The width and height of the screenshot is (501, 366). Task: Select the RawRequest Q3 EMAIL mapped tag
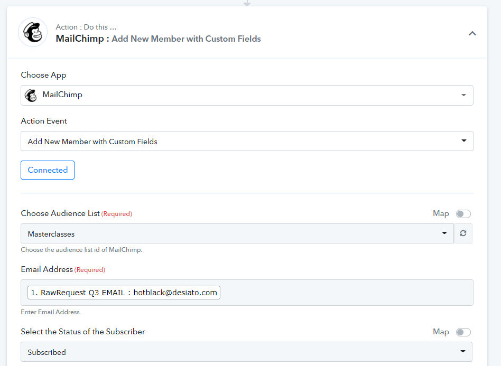[x=124, y=293]
